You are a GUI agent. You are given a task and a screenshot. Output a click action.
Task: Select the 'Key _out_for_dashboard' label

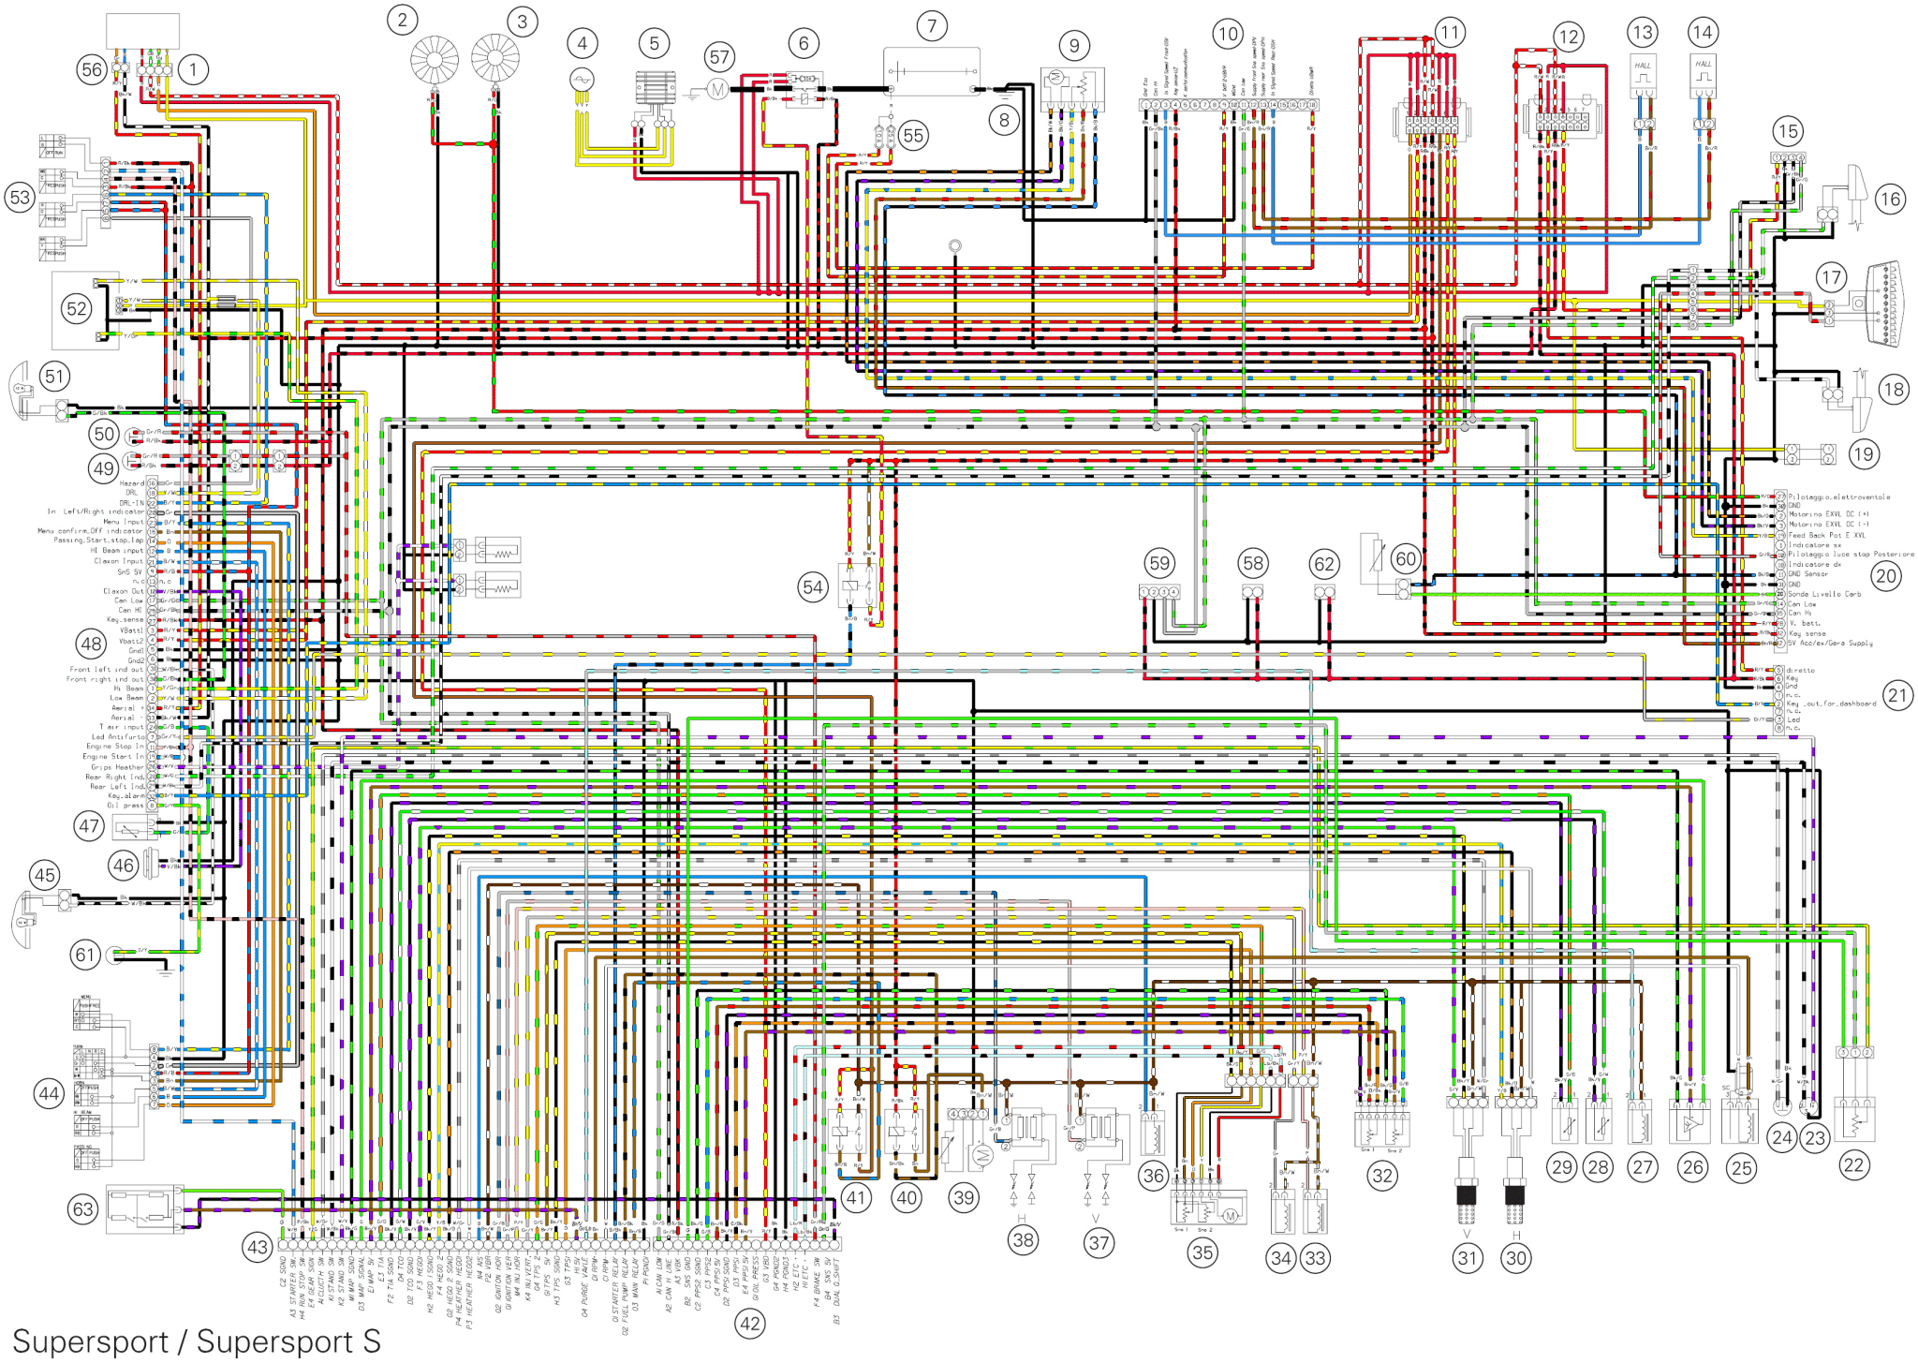(1831, 704)
